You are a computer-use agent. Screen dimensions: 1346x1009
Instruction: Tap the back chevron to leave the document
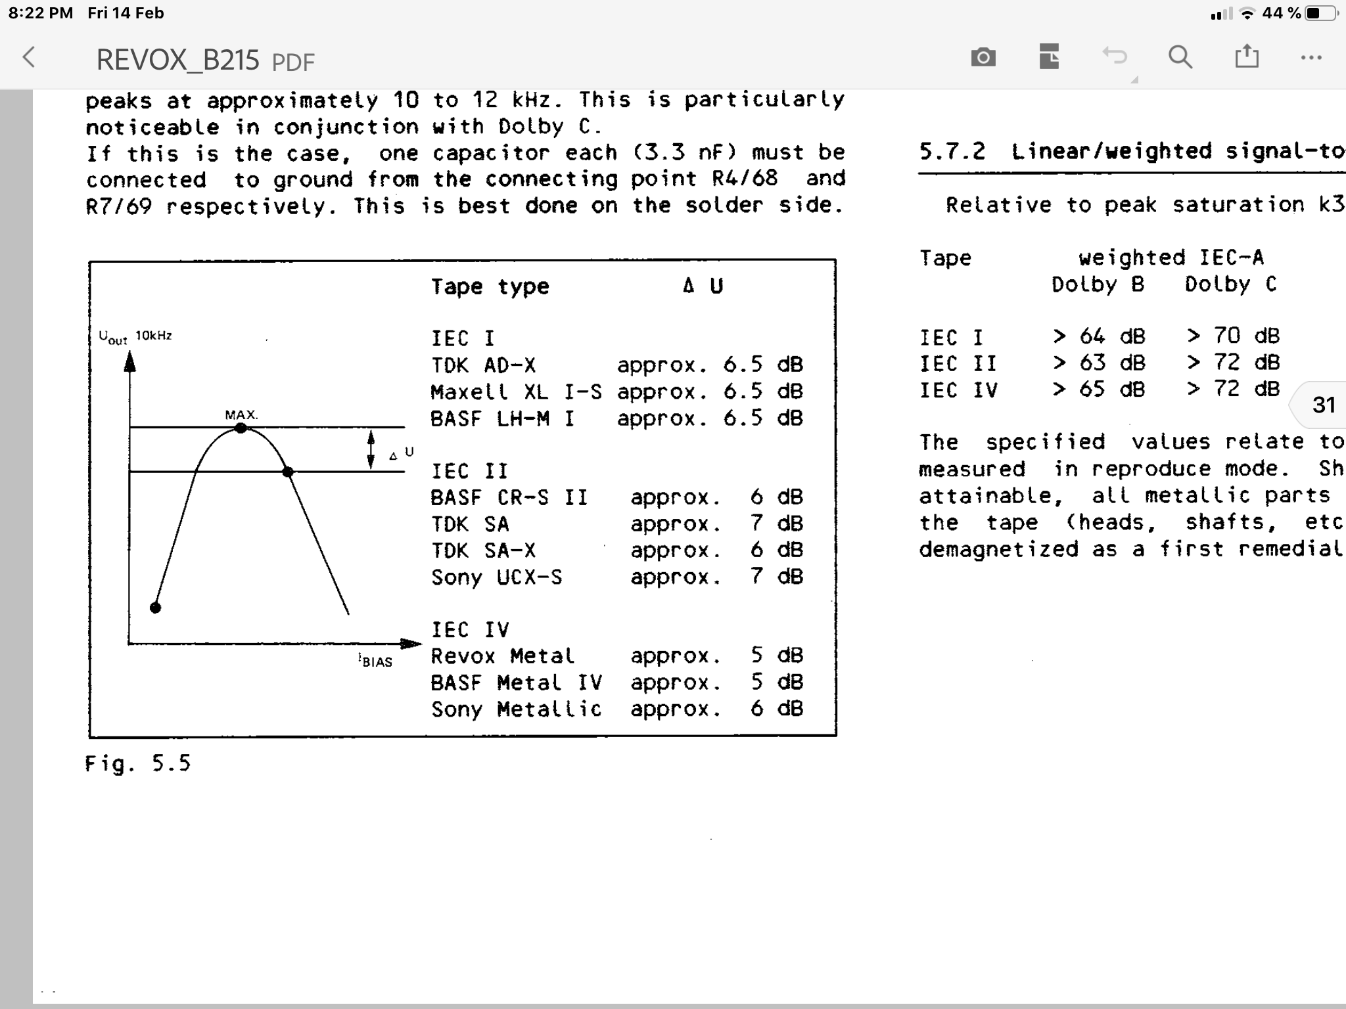(29, 58)
